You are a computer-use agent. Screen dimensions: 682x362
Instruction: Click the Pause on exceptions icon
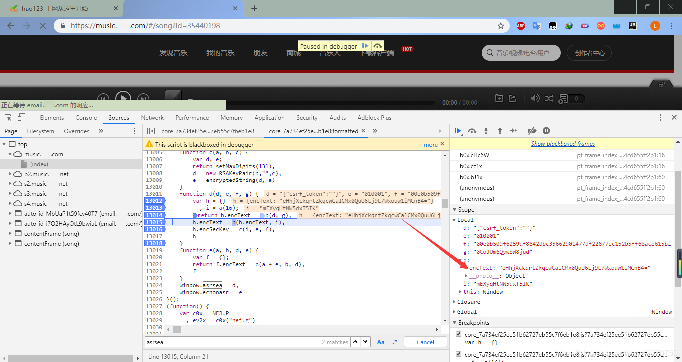pyautogui.click(x=546, y=131)
